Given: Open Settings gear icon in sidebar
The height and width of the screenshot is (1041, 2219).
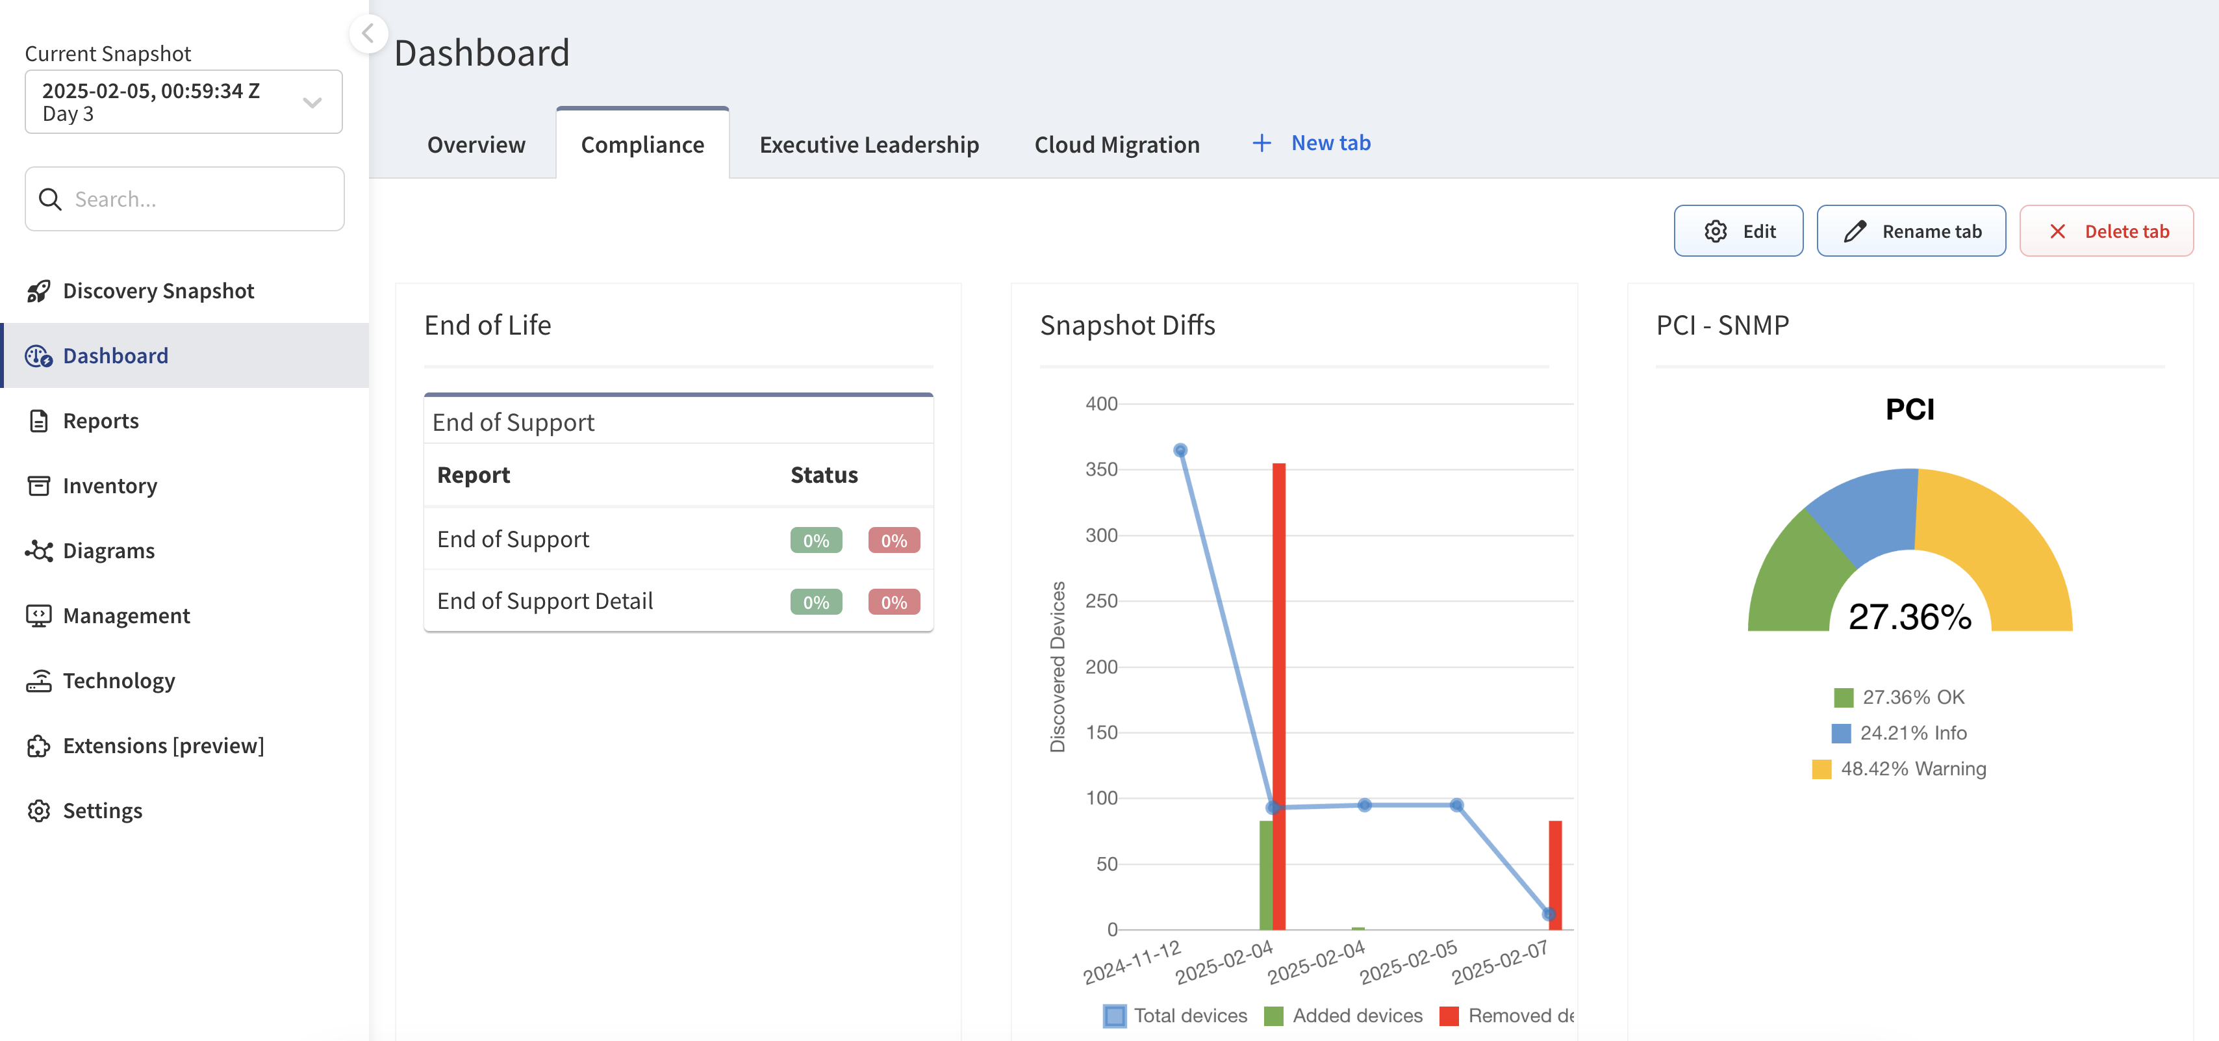Looking at the screenshot, I should [x=39, y=811].
